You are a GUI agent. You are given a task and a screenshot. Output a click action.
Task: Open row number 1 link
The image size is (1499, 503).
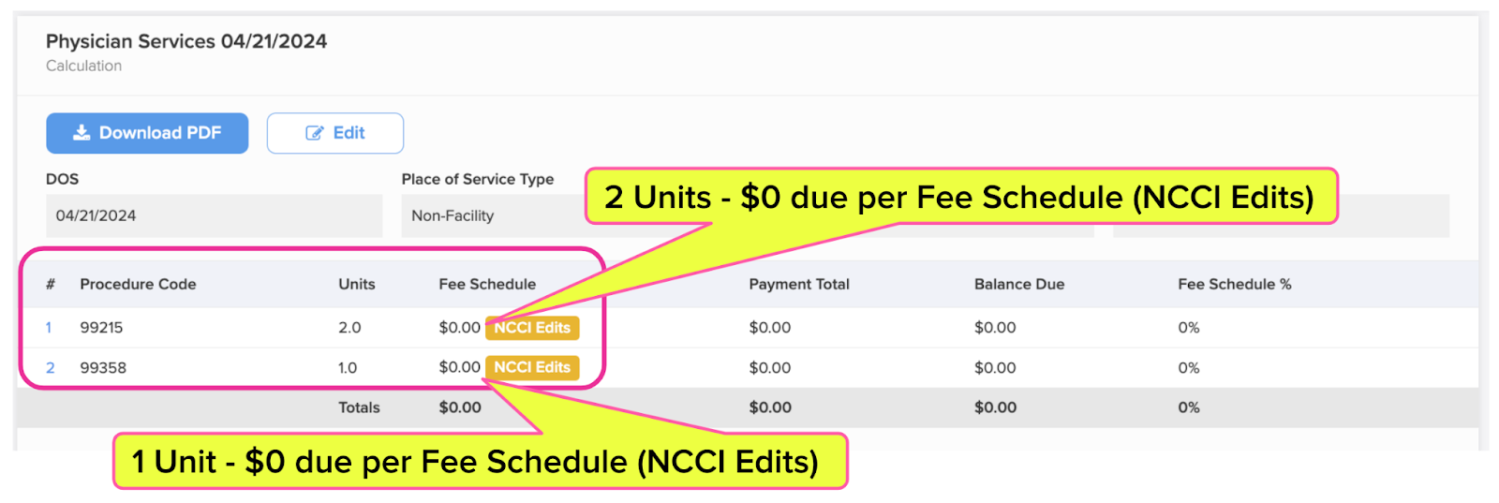pos(49,328)
